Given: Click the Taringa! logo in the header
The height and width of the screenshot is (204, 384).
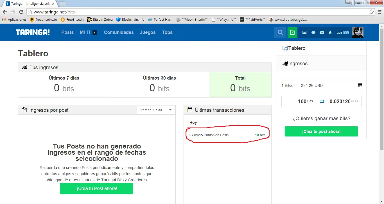Looking at the screenshot, I should 33,32.
